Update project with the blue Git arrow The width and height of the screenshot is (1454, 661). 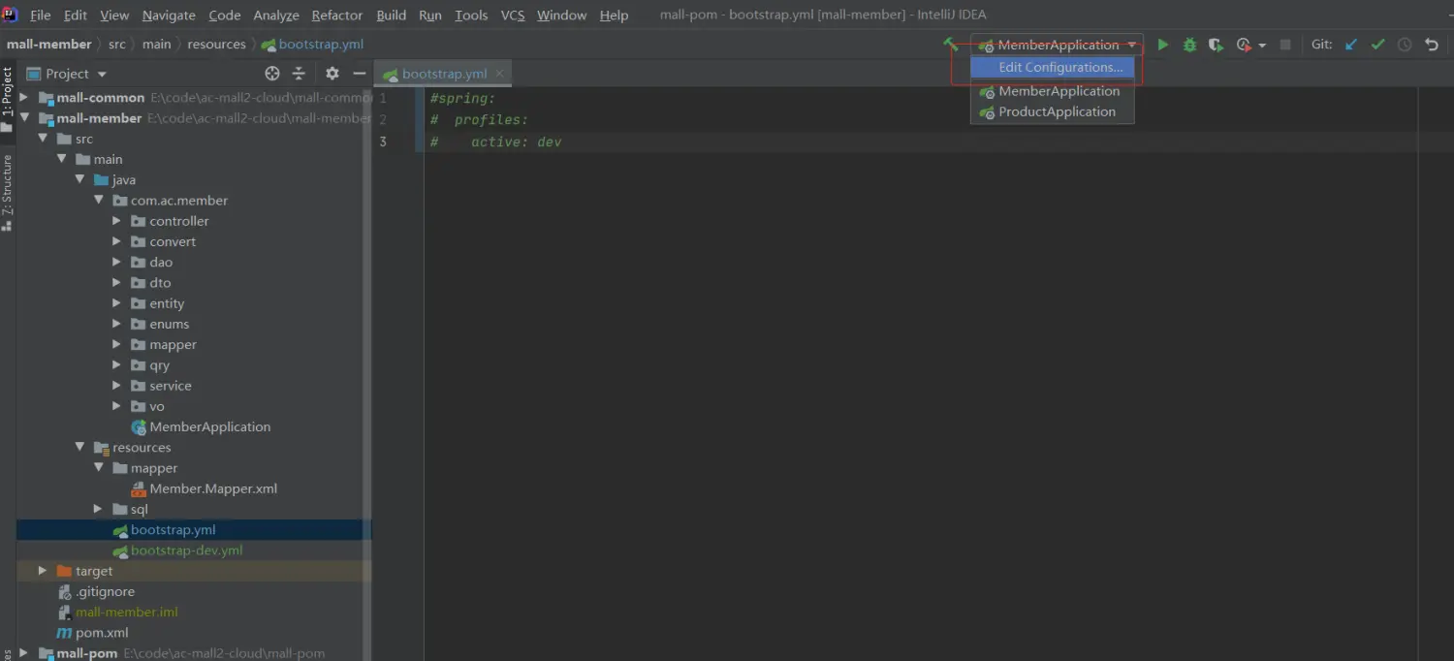coord(1350,45)
